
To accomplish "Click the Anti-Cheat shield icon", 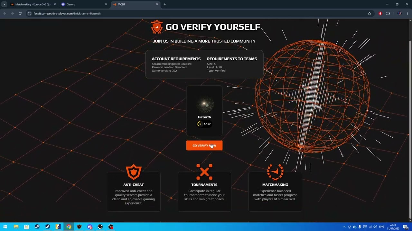I will coord(134,172).
